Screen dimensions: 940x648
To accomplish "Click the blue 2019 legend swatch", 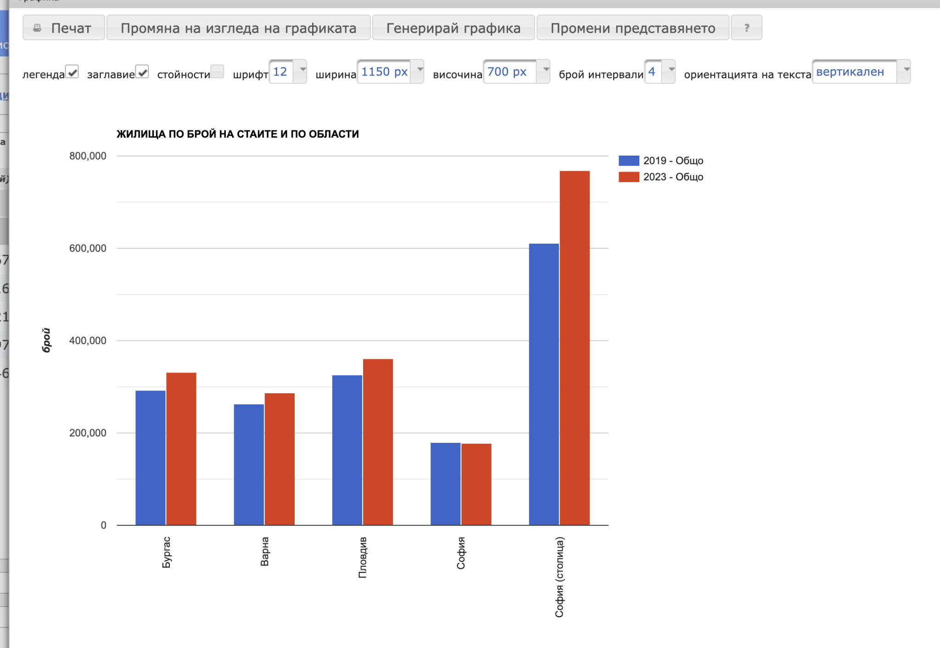I will pyautogui.click(x=628, y=161).
